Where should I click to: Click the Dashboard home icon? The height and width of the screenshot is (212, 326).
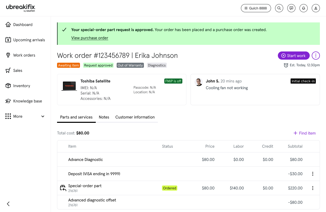point(8,24)
